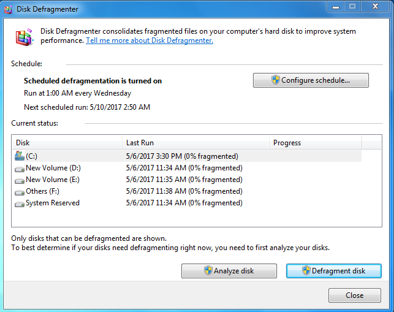Click the 5/6/2017 3:30 PM last run entry
The image size is (394, 312).
(x=182, y=156)
